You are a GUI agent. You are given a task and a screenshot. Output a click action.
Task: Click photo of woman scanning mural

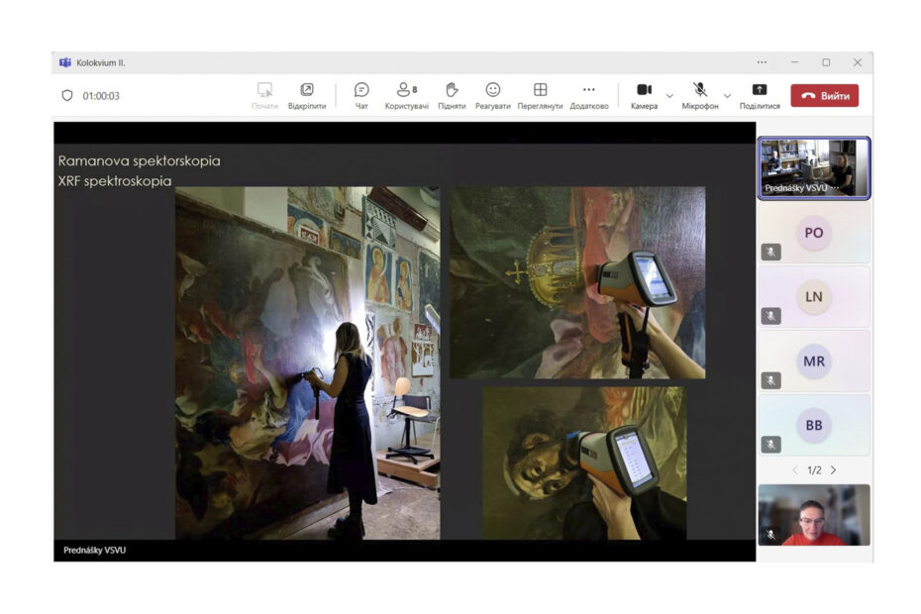(308, 363)
